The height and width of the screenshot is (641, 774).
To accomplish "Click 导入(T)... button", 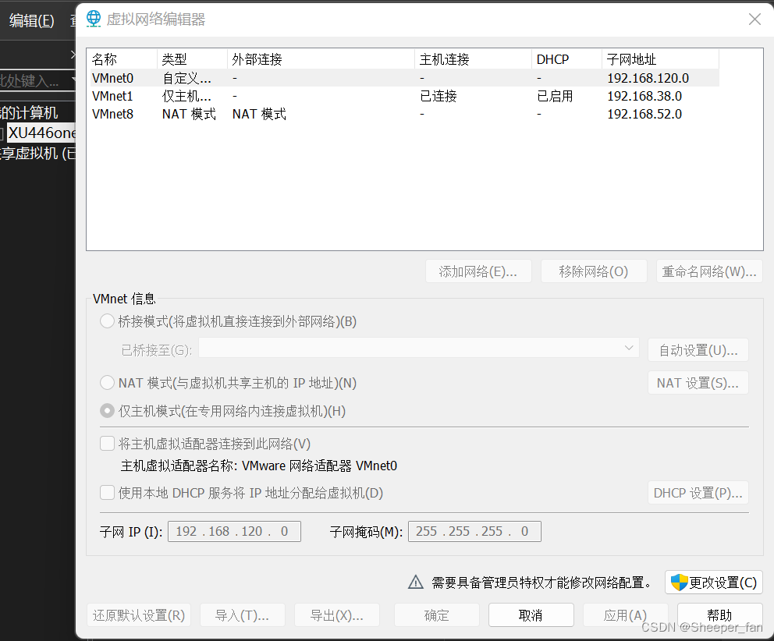I will (243, 614).
